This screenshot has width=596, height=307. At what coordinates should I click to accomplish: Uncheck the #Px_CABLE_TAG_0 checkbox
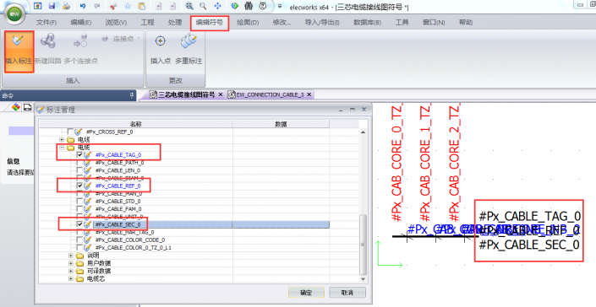[79, 154]
